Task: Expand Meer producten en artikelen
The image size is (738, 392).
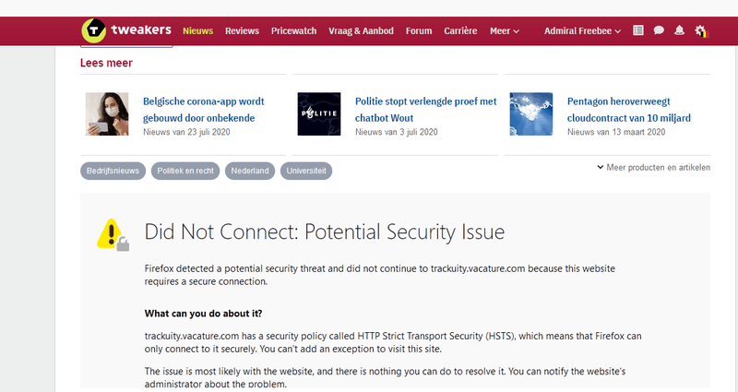Action: click(653, 168)
